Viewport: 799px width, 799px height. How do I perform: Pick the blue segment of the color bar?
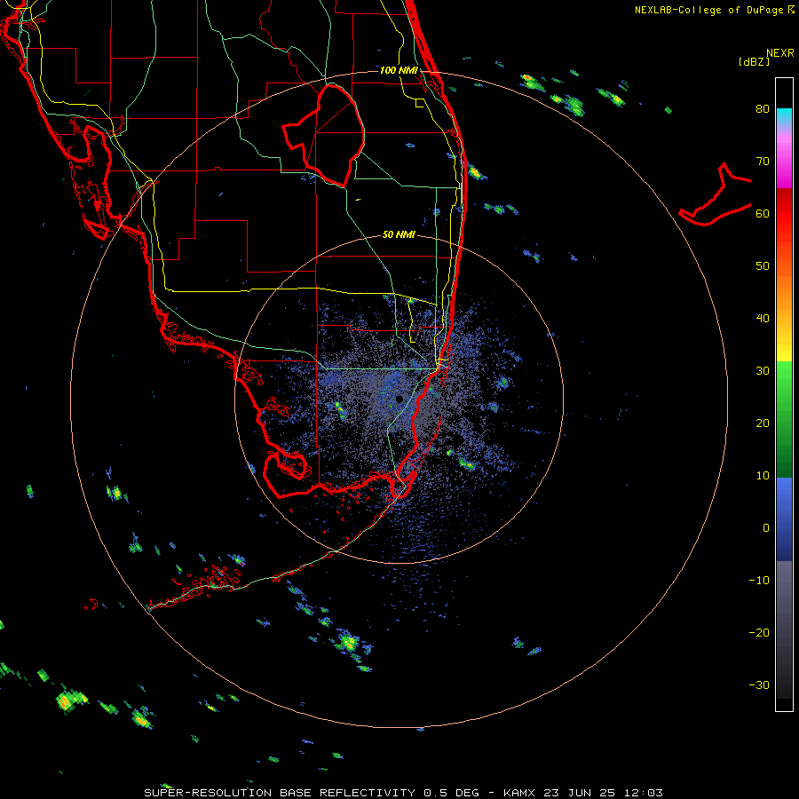[x=784, y=518]
